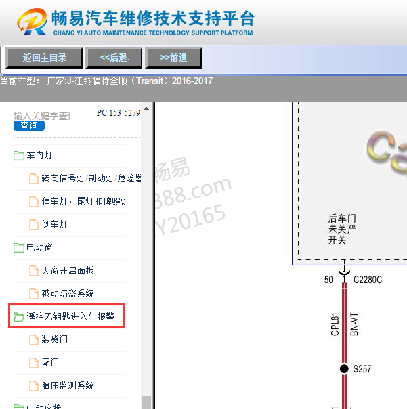The height and width of the screenshot is (409, 407).
Task: Click the green folder icon beside 电动窗
Action: coord(19,248)
